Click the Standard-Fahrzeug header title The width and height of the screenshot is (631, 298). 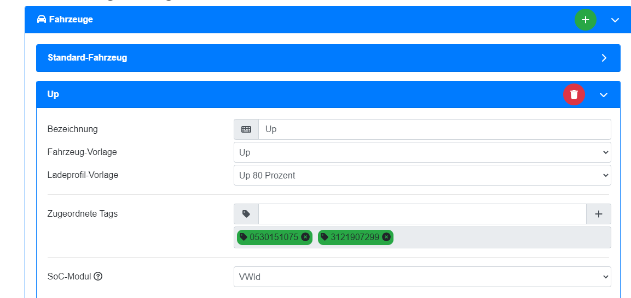88,58
